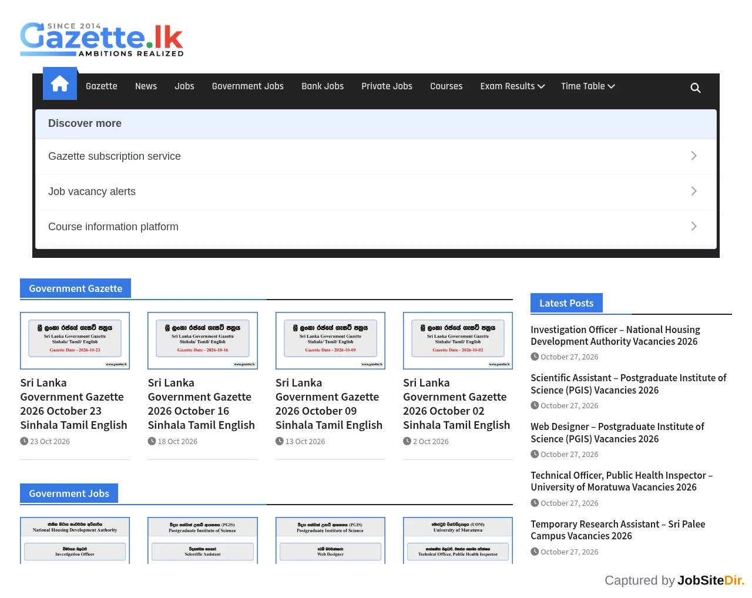The width and height of the screenshot is (752, 598).
Task: Open Temporary Research Assistant Sri Palee post
Action: point(618,530)
